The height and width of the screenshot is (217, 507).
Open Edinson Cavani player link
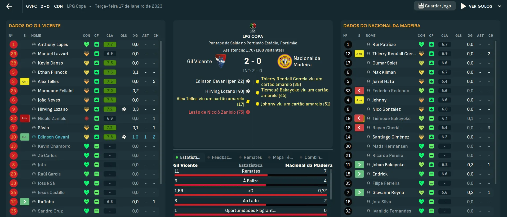pyautogui.click(x=53, y=137)
